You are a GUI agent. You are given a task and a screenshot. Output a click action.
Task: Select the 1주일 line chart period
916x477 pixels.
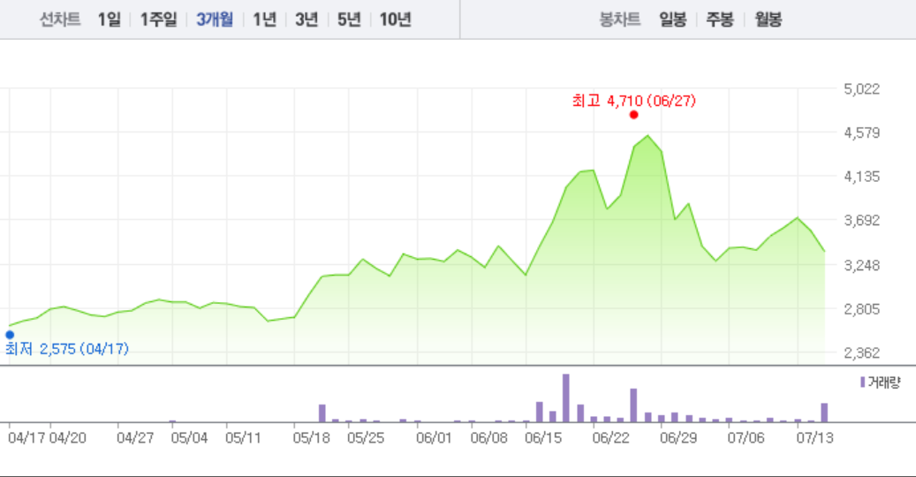coord(158,19)
